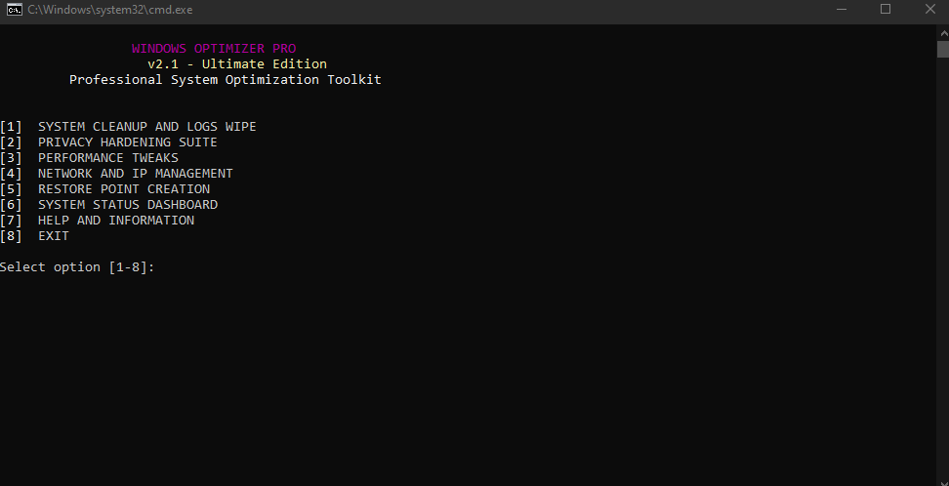Click the cmd.exe icon in the title bar
This screenshot has width=949, height=486.
pyautogui.click(x=14, y=9)
